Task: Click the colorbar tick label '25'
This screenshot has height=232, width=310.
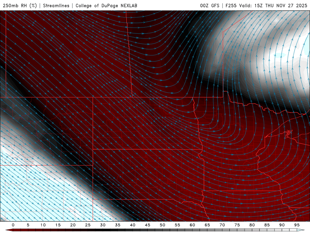Action: coord(88,225)
